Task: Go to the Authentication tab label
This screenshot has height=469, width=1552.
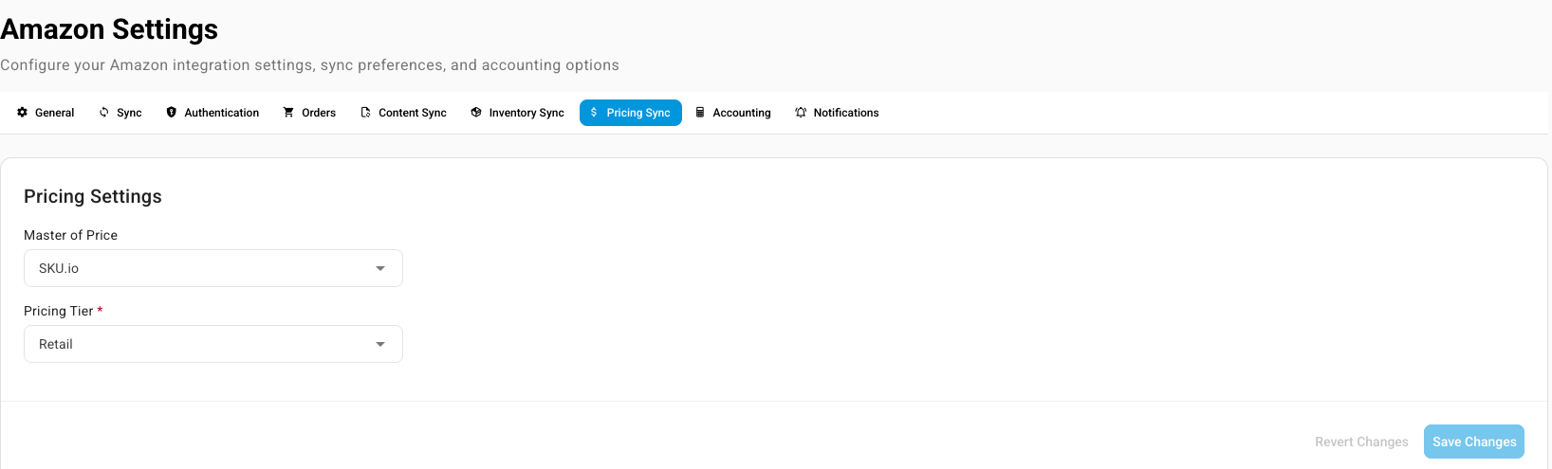Action: tap(221, 113)
